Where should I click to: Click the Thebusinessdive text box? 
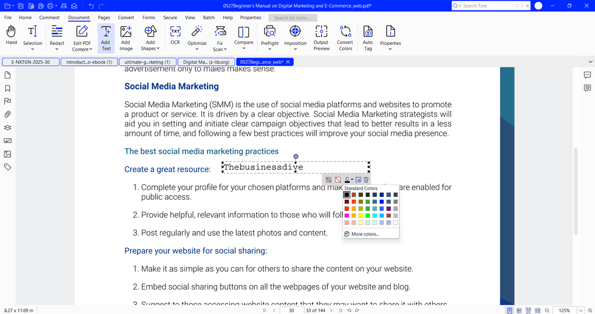point(296,167)
